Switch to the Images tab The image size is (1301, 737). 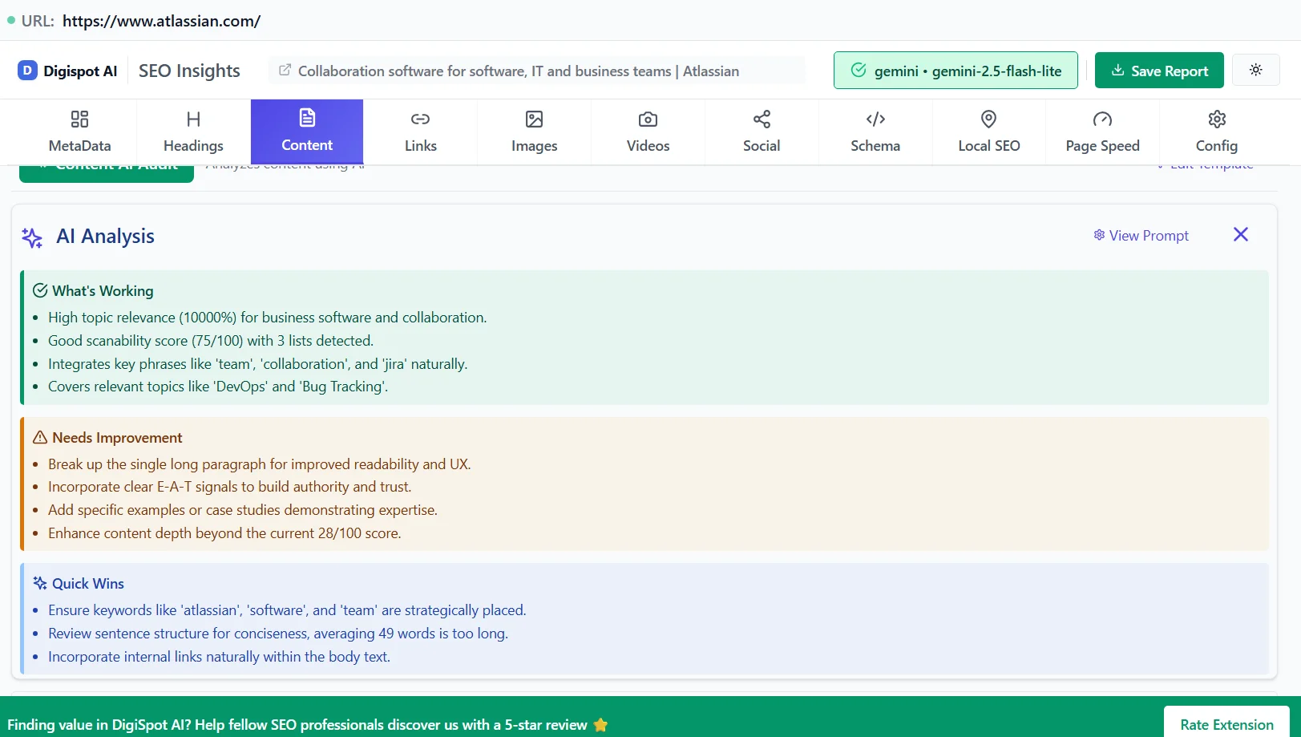click(534, 132)
